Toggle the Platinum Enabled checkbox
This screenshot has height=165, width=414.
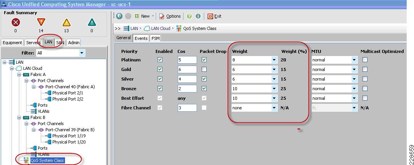160,60
